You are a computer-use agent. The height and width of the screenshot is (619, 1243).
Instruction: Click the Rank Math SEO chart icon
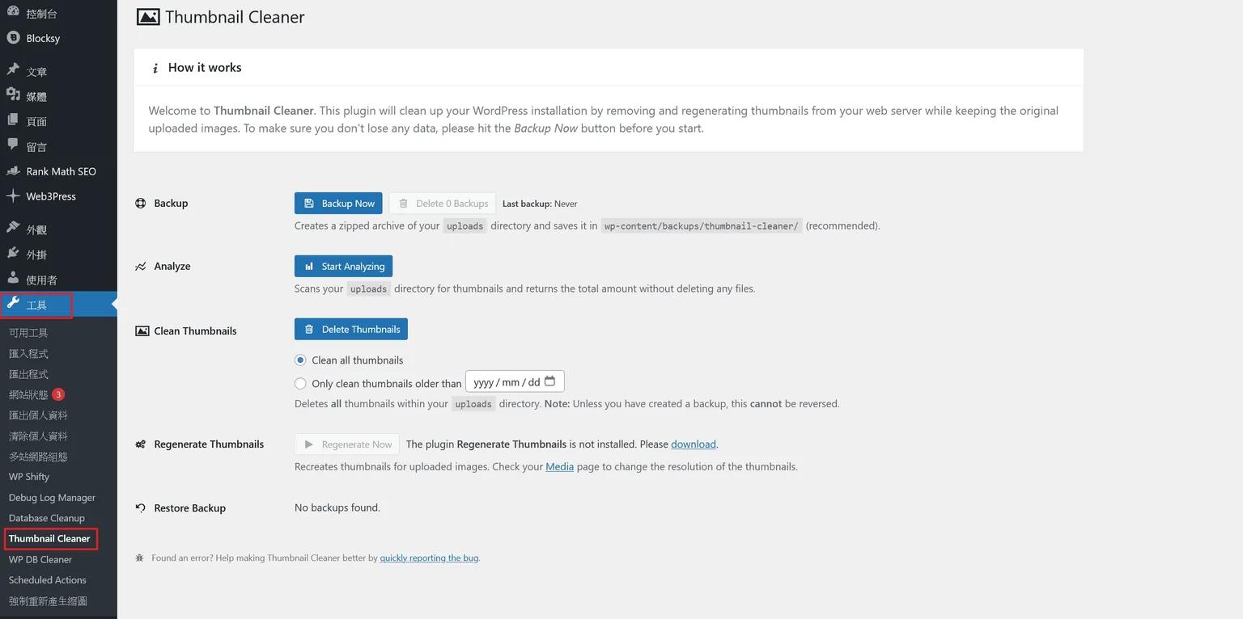point(13,171)
